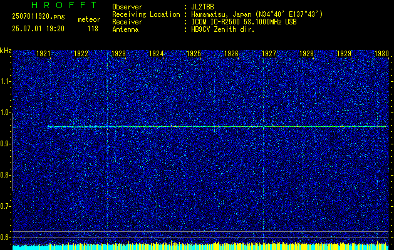The width and height of the screenshot is (394, 250).
Task: Click the kHz axis unit label
Action: pos(6,51)
